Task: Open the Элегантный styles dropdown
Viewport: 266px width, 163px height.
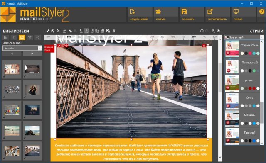Action: [244, 37]
